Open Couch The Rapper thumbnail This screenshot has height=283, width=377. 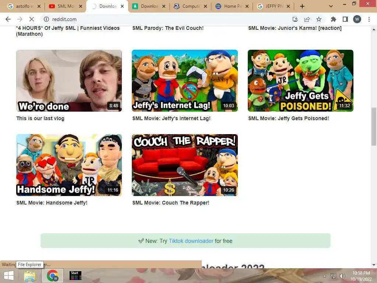pyautogui.click(x=185, y=165)
